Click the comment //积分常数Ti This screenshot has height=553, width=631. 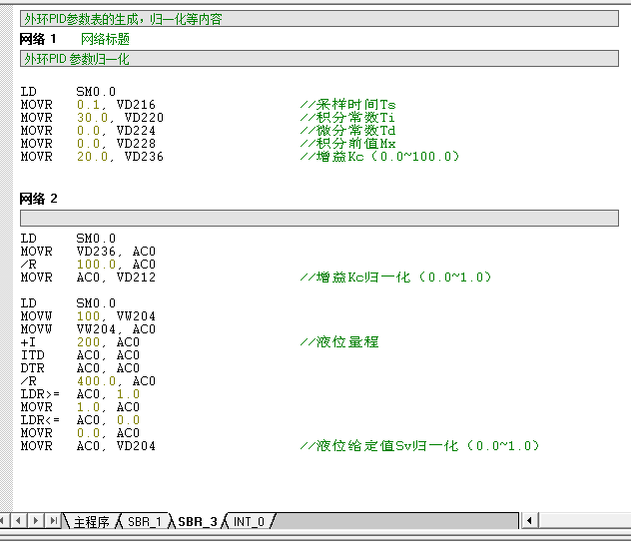[347, 118]
